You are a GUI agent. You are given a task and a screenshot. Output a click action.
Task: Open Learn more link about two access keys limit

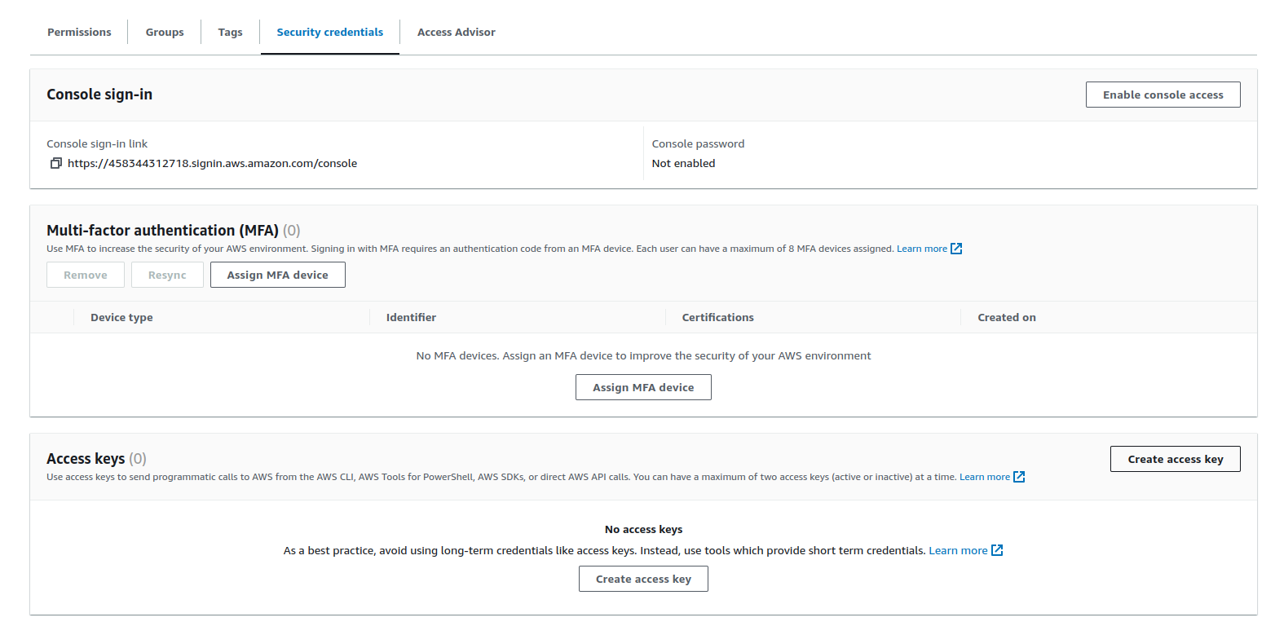[984, 477]
